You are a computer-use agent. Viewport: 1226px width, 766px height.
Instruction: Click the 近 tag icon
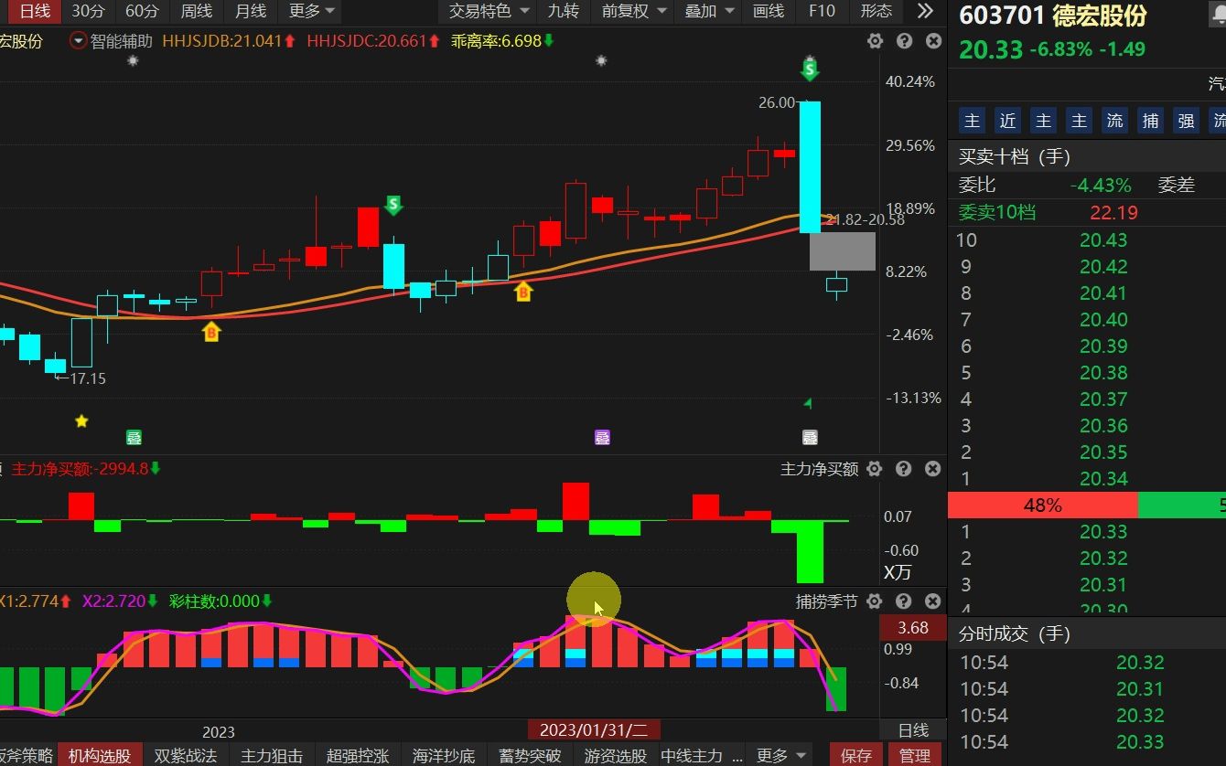coord(1007,121)
